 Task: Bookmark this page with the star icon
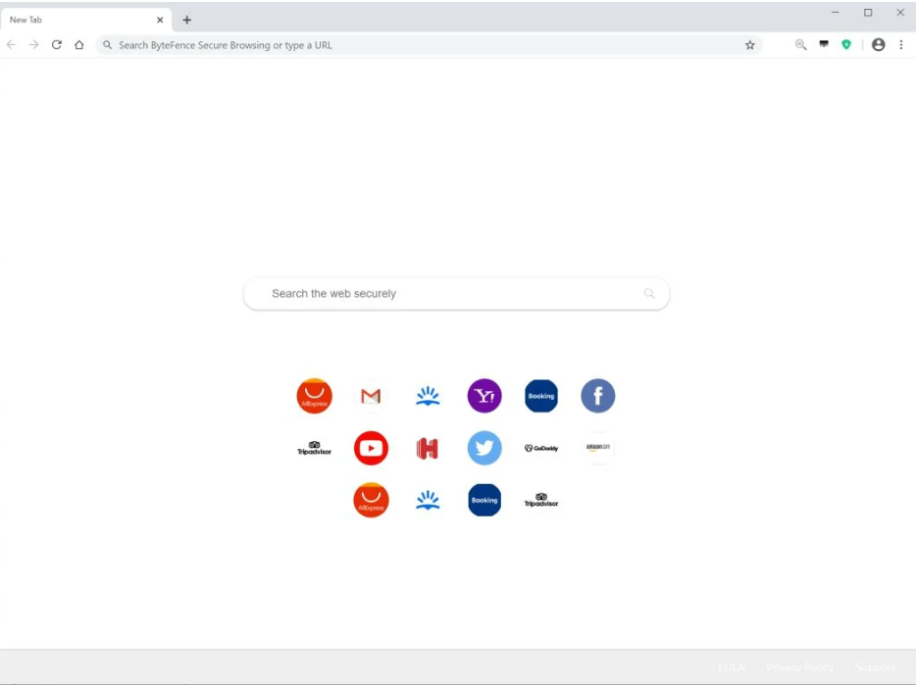tap(750, 45)
